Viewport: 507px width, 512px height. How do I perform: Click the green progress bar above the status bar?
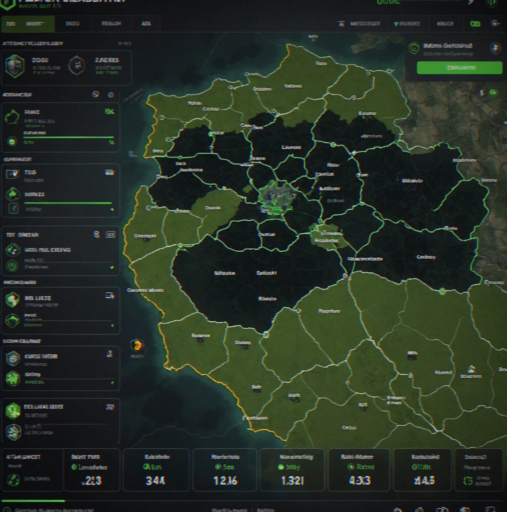(33, 501)
